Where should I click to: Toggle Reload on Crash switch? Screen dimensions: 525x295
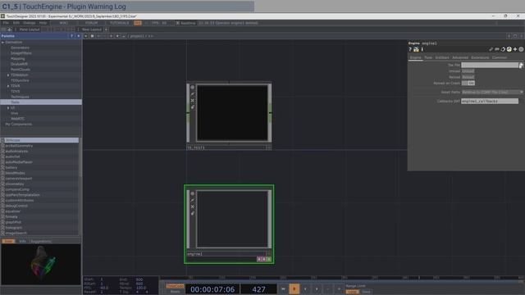468,83
